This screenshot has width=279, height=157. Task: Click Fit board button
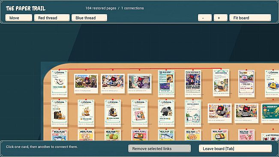[x=250, y=18]
